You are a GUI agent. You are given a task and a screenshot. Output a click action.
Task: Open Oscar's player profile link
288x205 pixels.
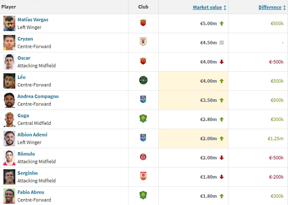tap(24, 58)
